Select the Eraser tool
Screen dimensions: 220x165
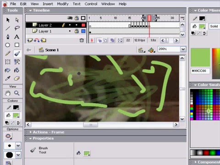(x=17, y=78)
